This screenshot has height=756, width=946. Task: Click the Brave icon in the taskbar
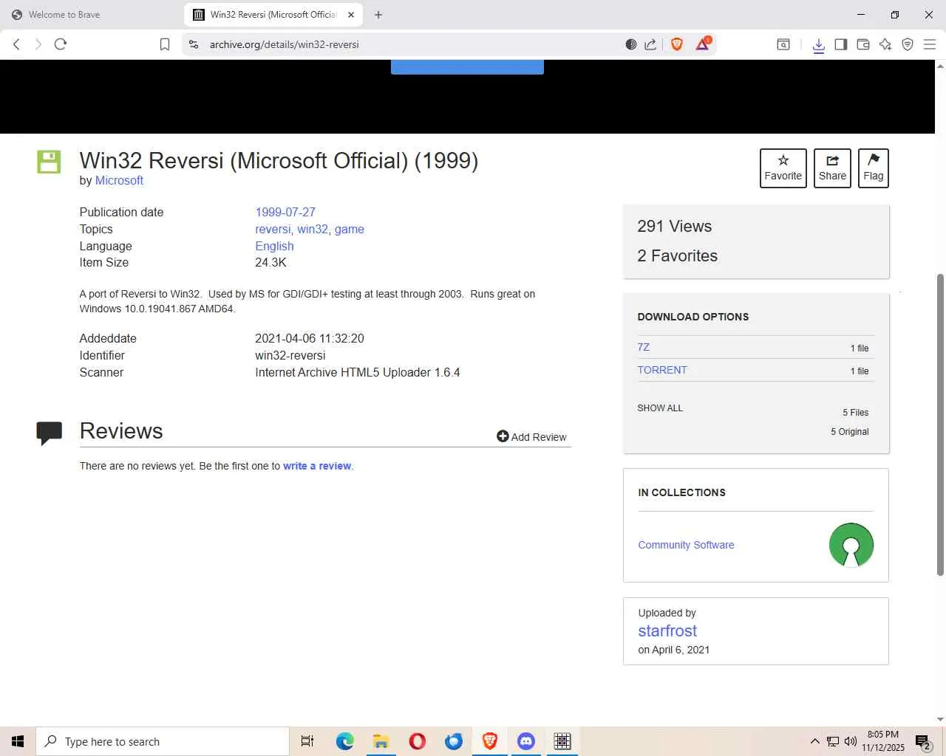(489, 741)
